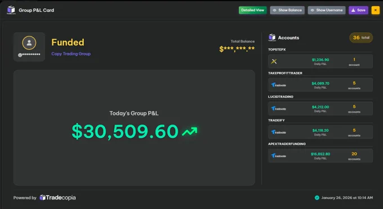This screenshot has height=209, width=383.
Task: Click the $4,118.20 Daily P&L value
Action: pyautogui.click(x=320, y=130)
